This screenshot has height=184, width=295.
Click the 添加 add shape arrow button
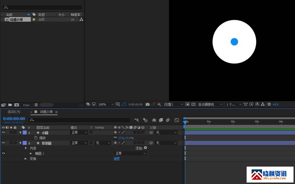[145, 148]
